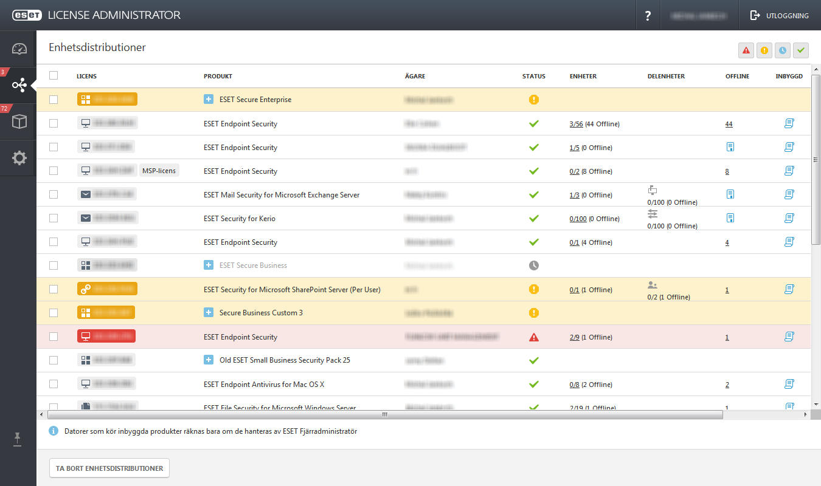Check the Secure Business Custom 3 checkbox

[54, 313]
